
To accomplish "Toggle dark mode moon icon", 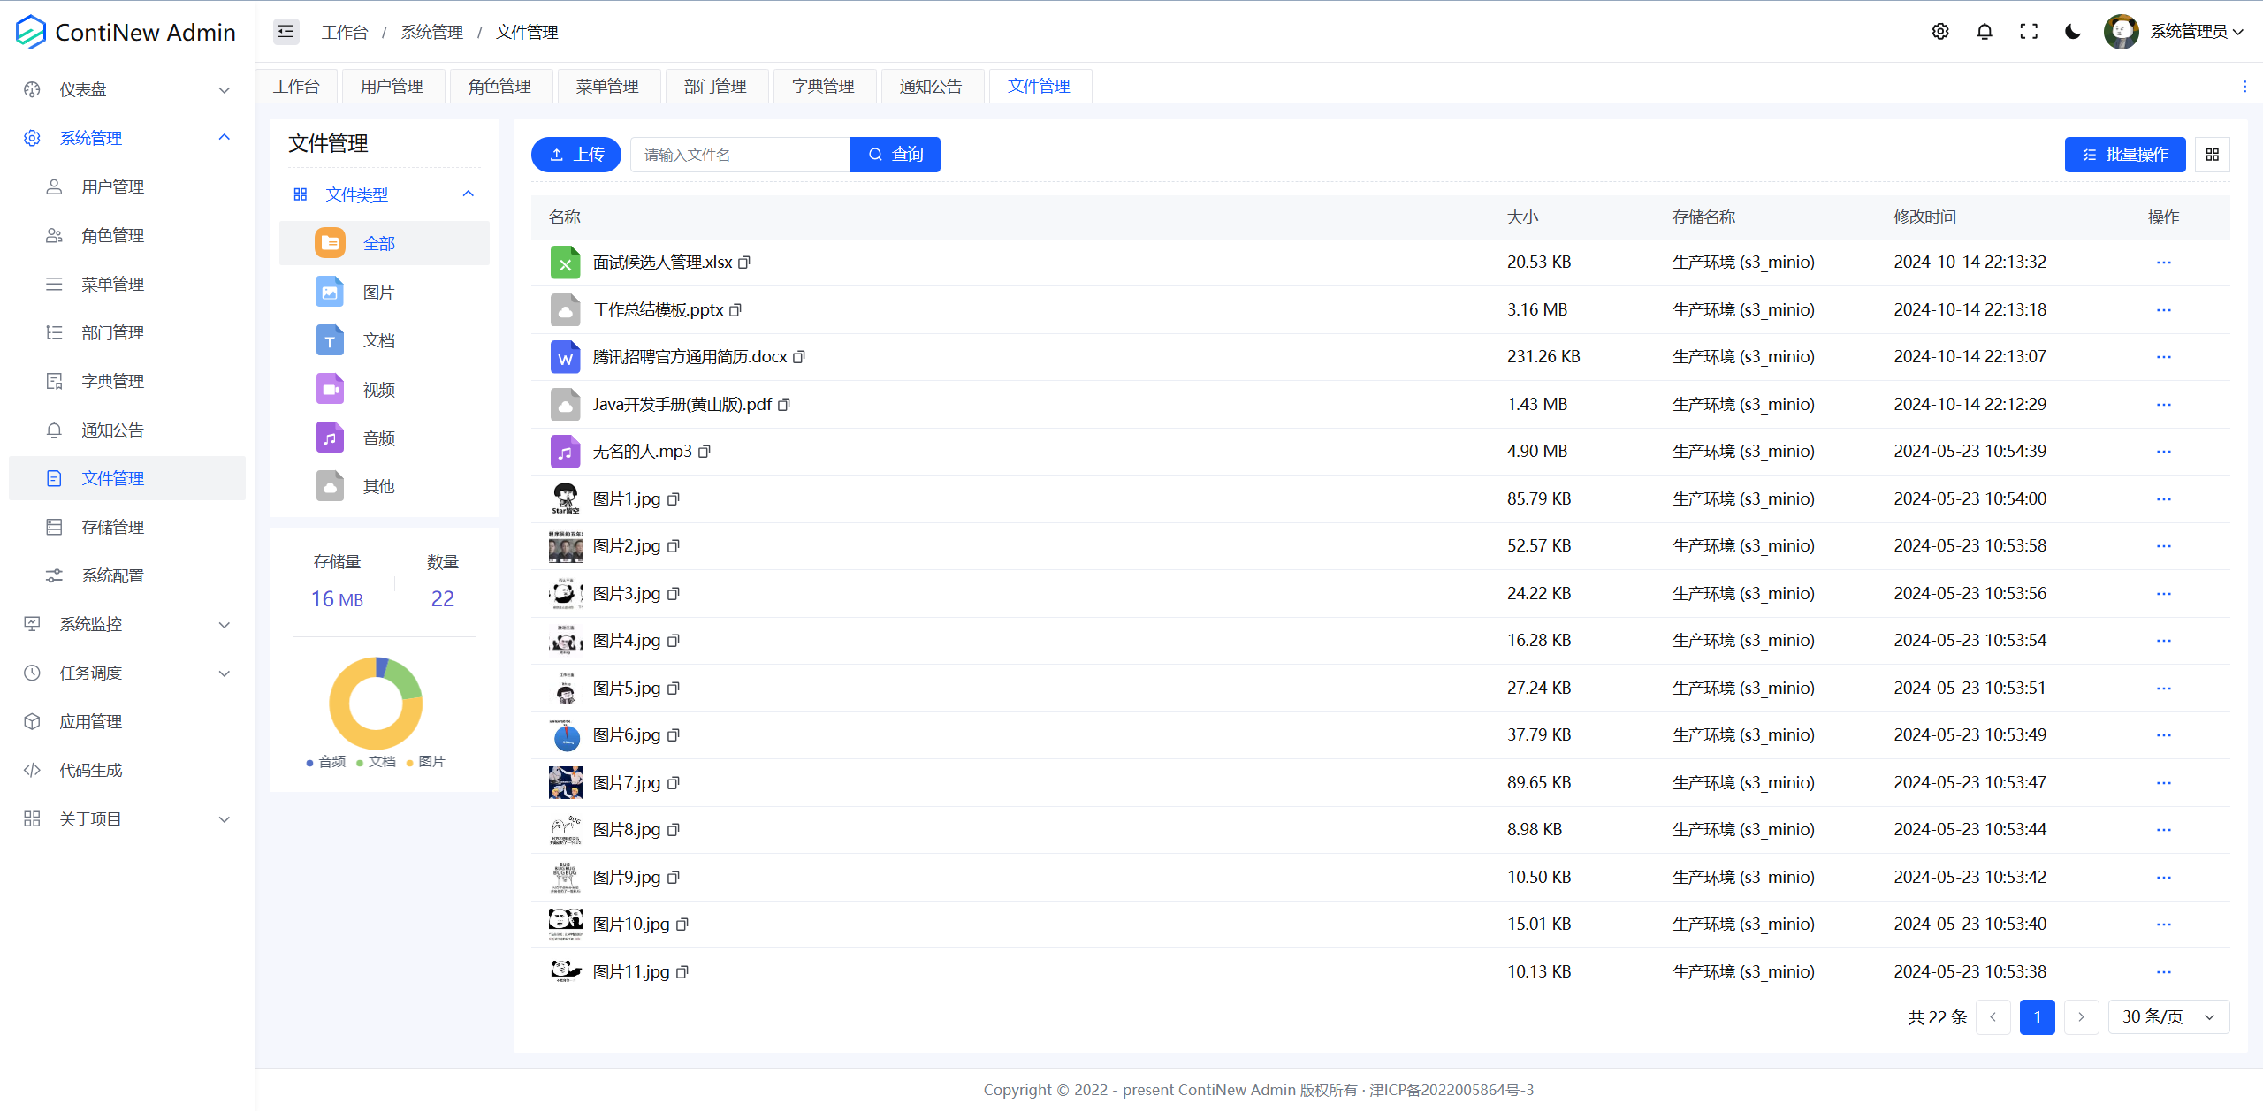I will [2072, 32].
